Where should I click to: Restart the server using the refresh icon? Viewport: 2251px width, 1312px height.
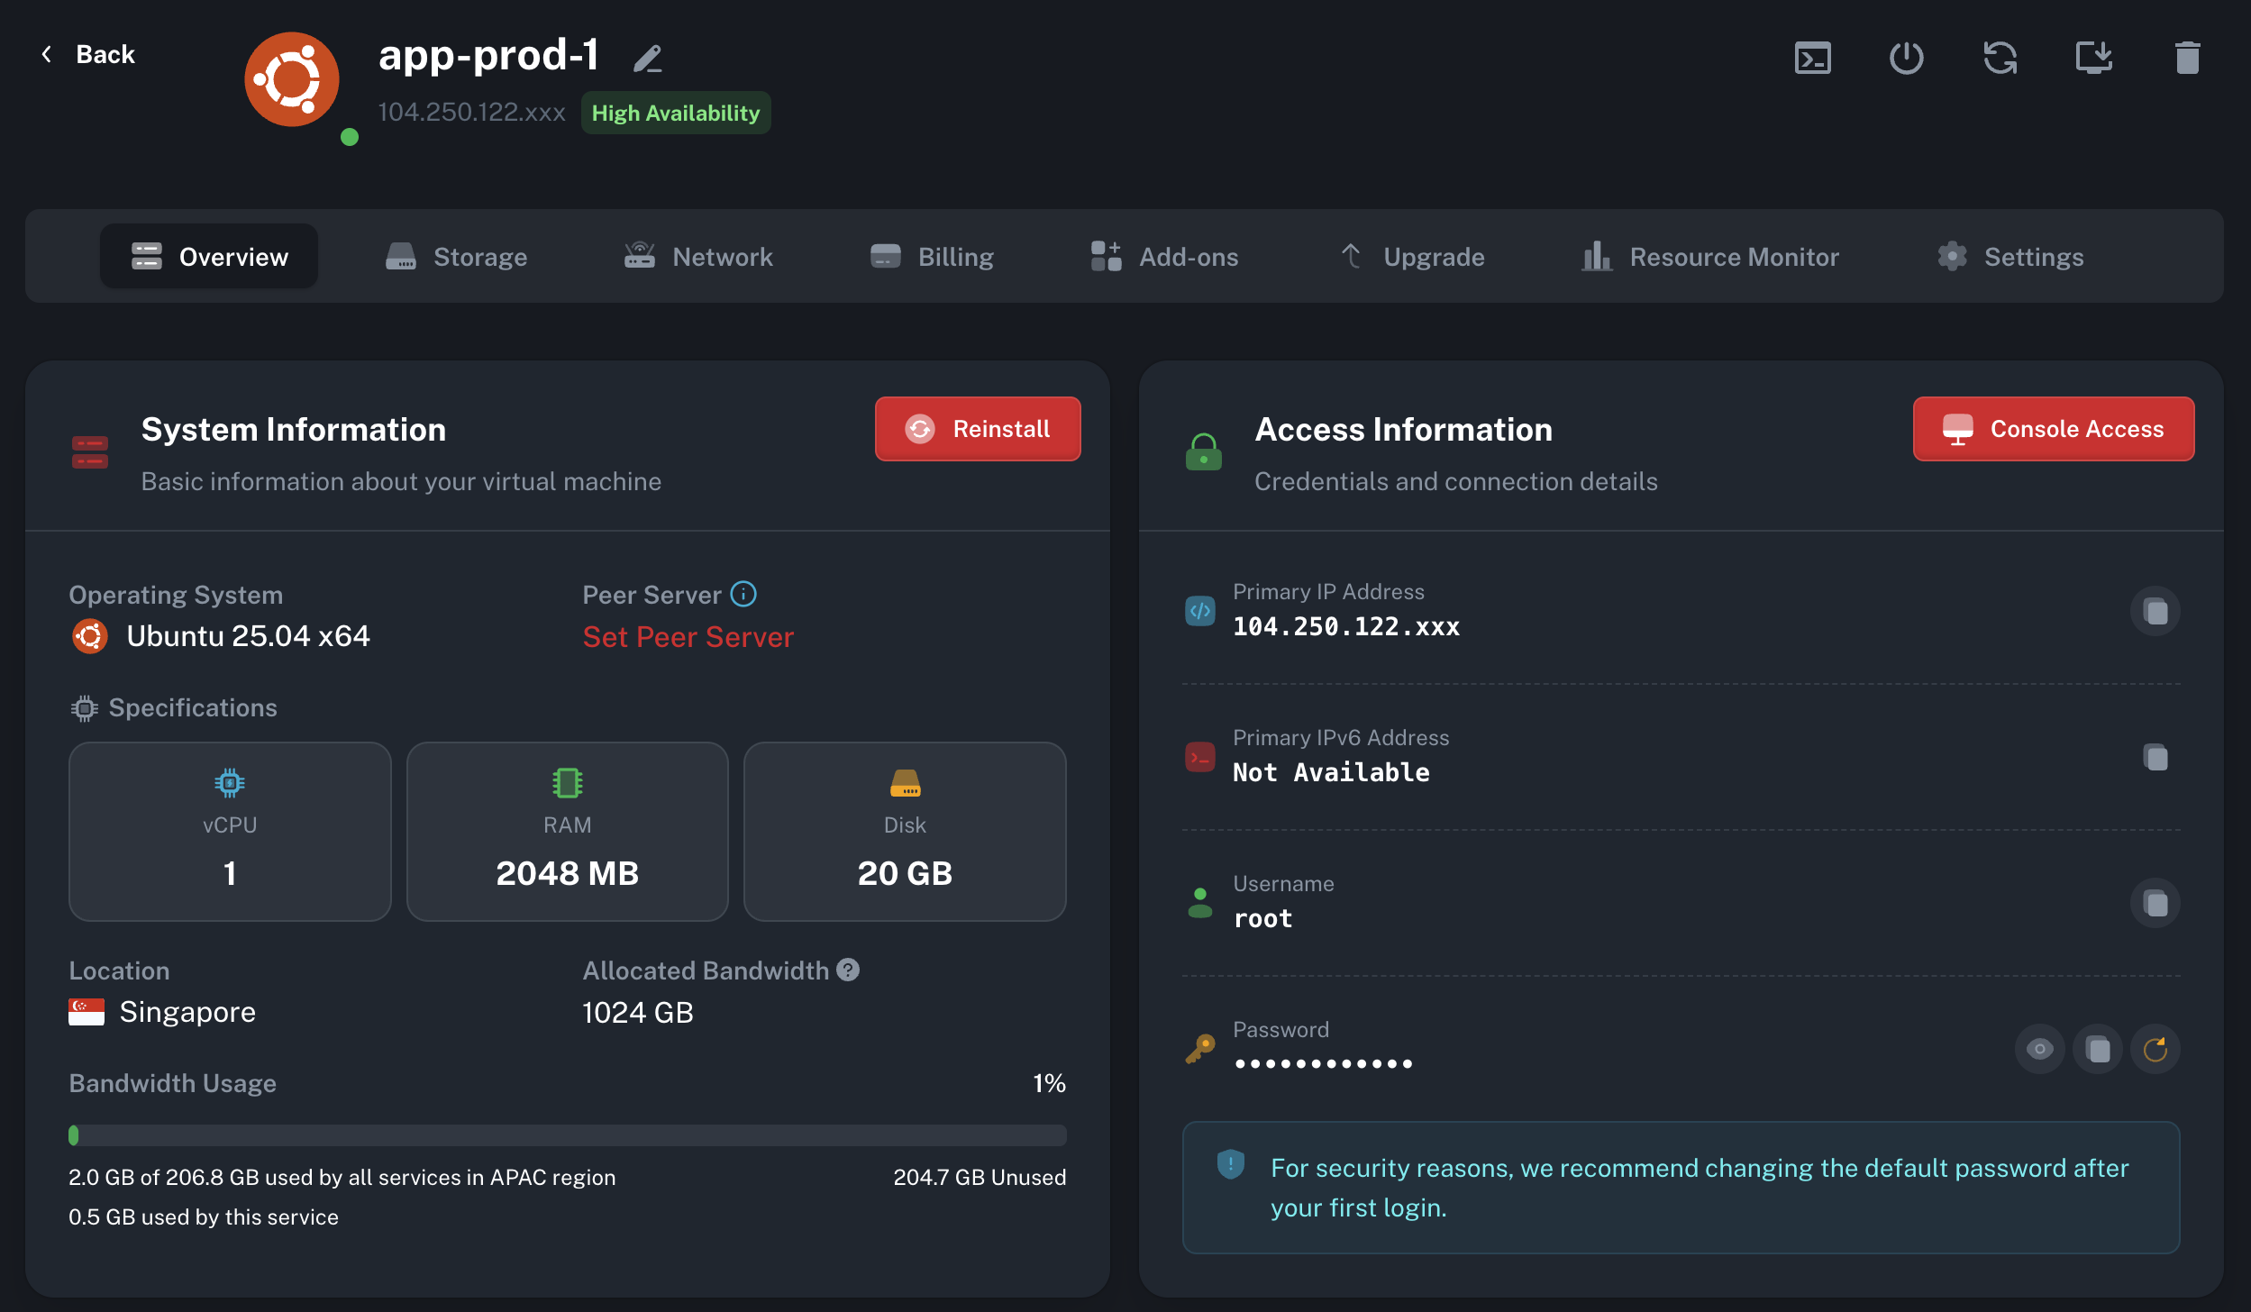(2000, 57)
